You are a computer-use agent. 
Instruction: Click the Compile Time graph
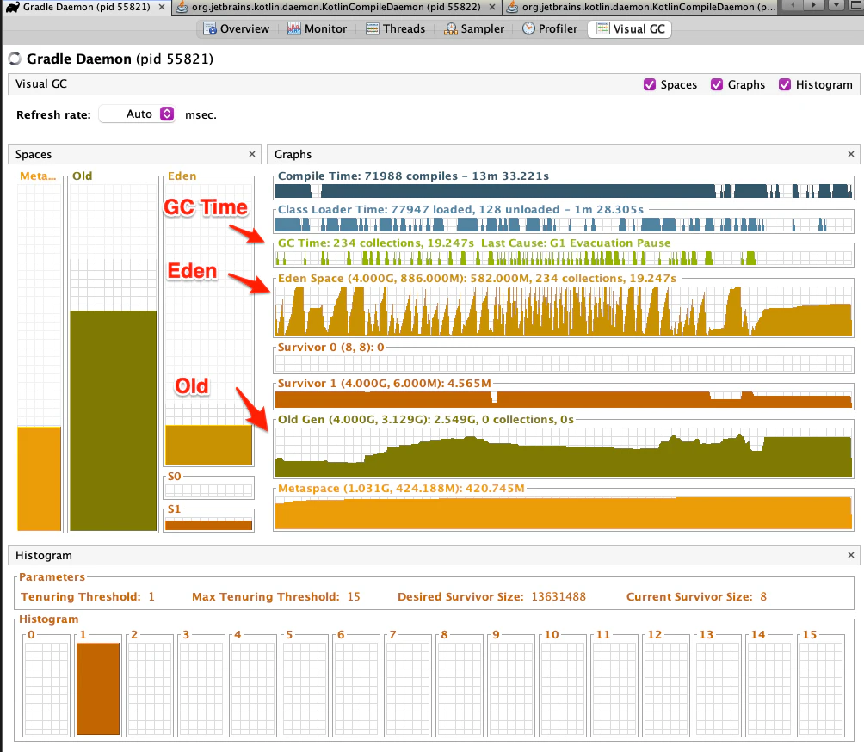(x=564, y=191)
